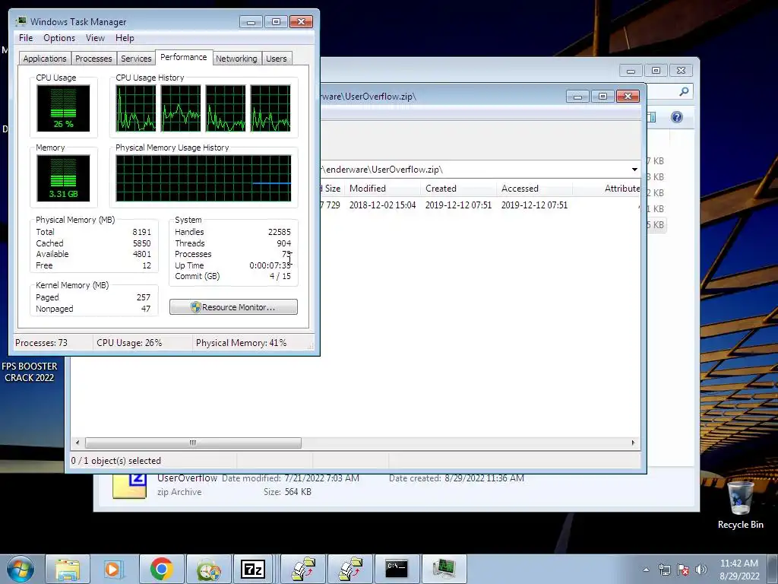778x584 pixels.
Task: Sort 7-Zip list by Size column
Action: coord(331,189)
